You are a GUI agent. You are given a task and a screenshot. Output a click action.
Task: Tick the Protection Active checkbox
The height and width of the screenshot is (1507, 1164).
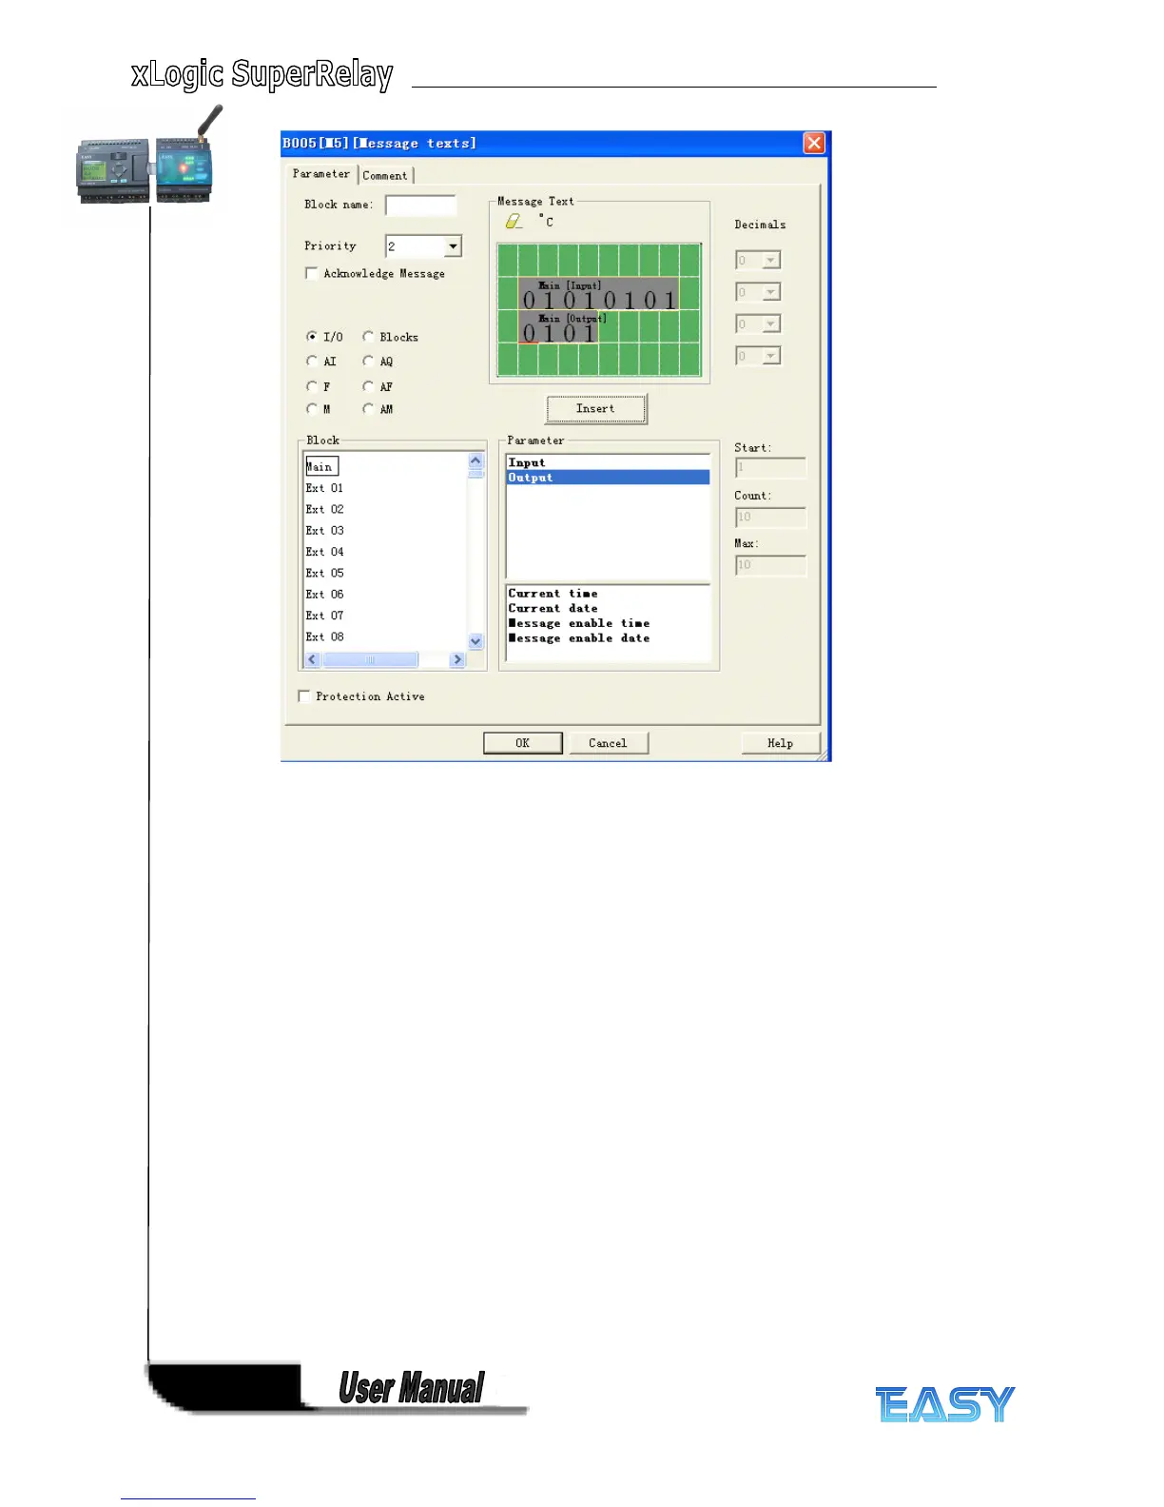(x=304, y=696)
